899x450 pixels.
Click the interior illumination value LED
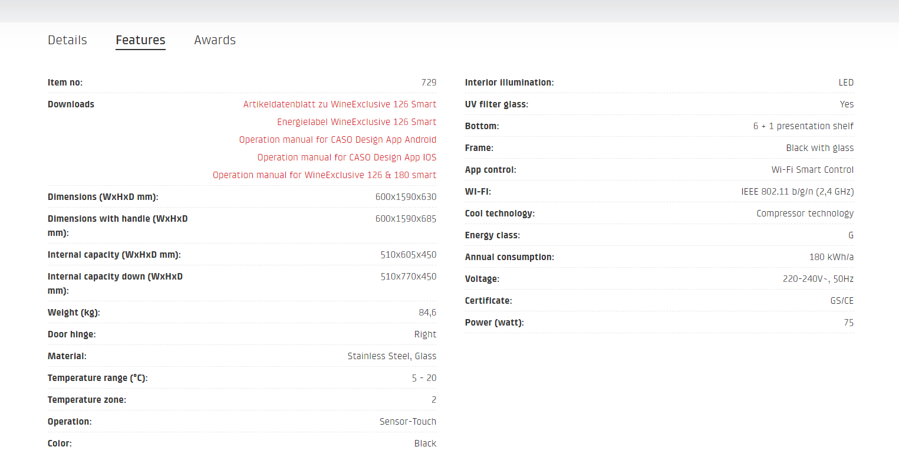coord(846,83)
